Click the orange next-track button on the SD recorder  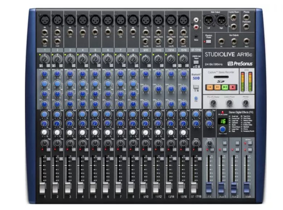click(x=217, y=87)
